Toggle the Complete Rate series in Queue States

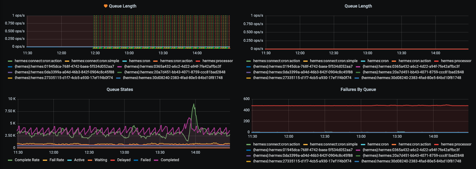(x=27, y=160)
